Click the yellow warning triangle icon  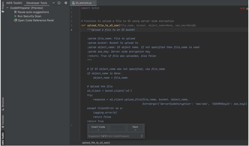click(247, 8)
